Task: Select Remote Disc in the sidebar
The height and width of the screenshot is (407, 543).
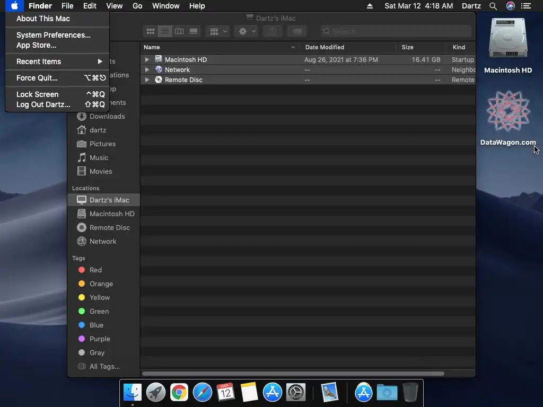Action: (x=103, y=228)
